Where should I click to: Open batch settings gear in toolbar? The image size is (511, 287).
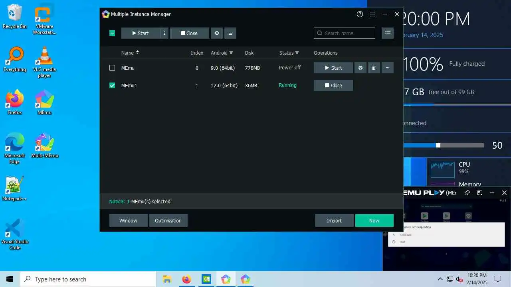click(x=217, y=33)
